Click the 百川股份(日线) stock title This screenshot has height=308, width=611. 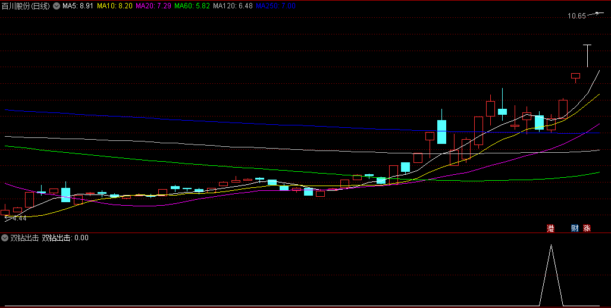pos(26,6)
